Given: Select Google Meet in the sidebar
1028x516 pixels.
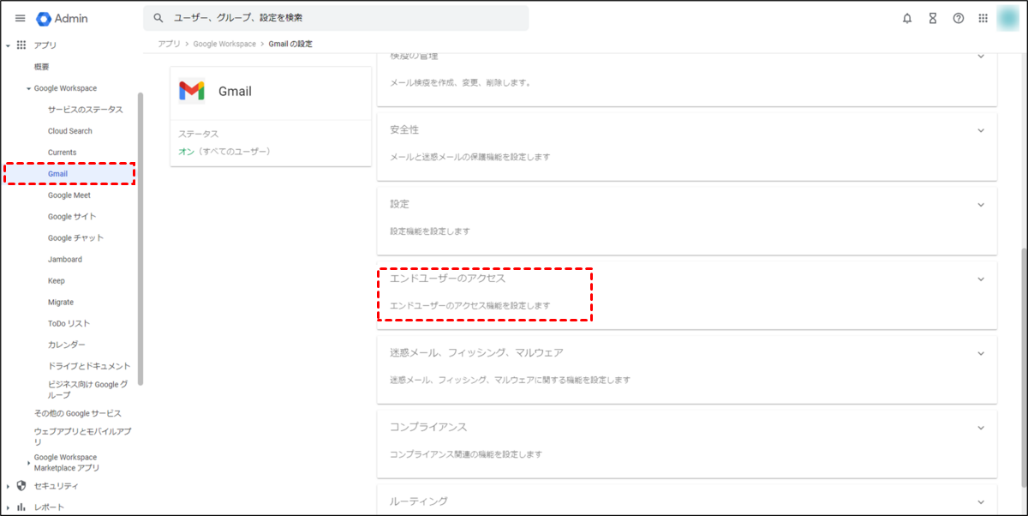Looking at the screenshot, I should point(69,195).
